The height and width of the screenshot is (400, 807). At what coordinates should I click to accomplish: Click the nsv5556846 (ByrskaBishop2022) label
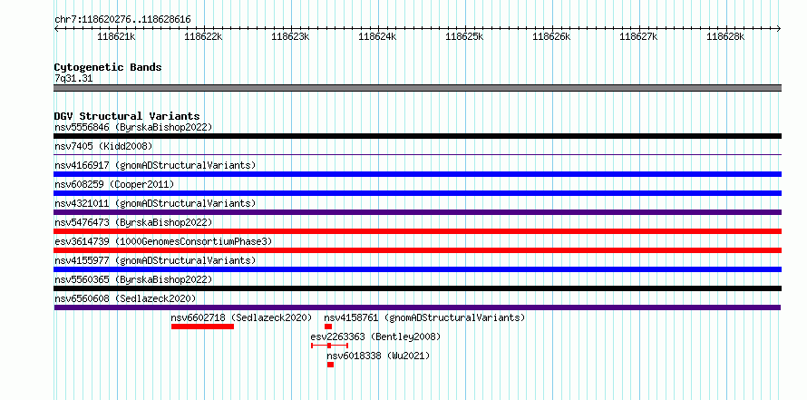click(x=133, y=127)
